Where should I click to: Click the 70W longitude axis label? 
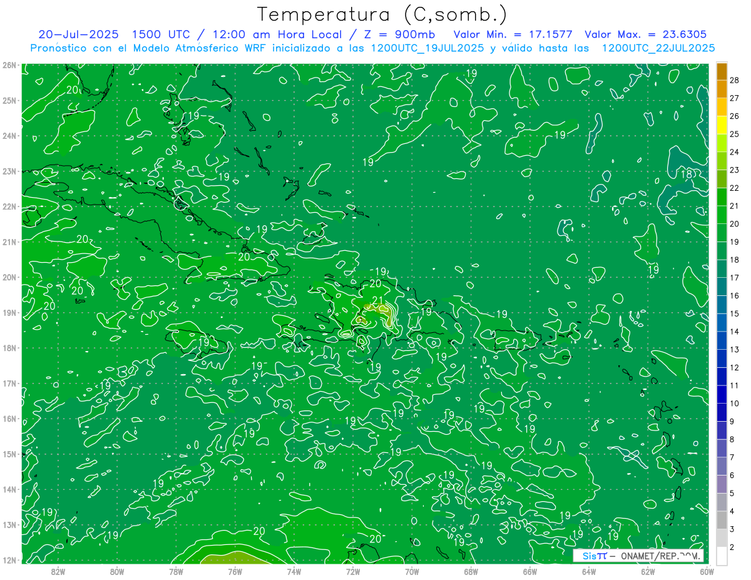412,571
